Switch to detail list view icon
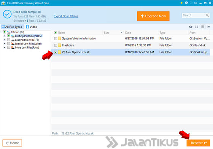 [x=202, y=27]
